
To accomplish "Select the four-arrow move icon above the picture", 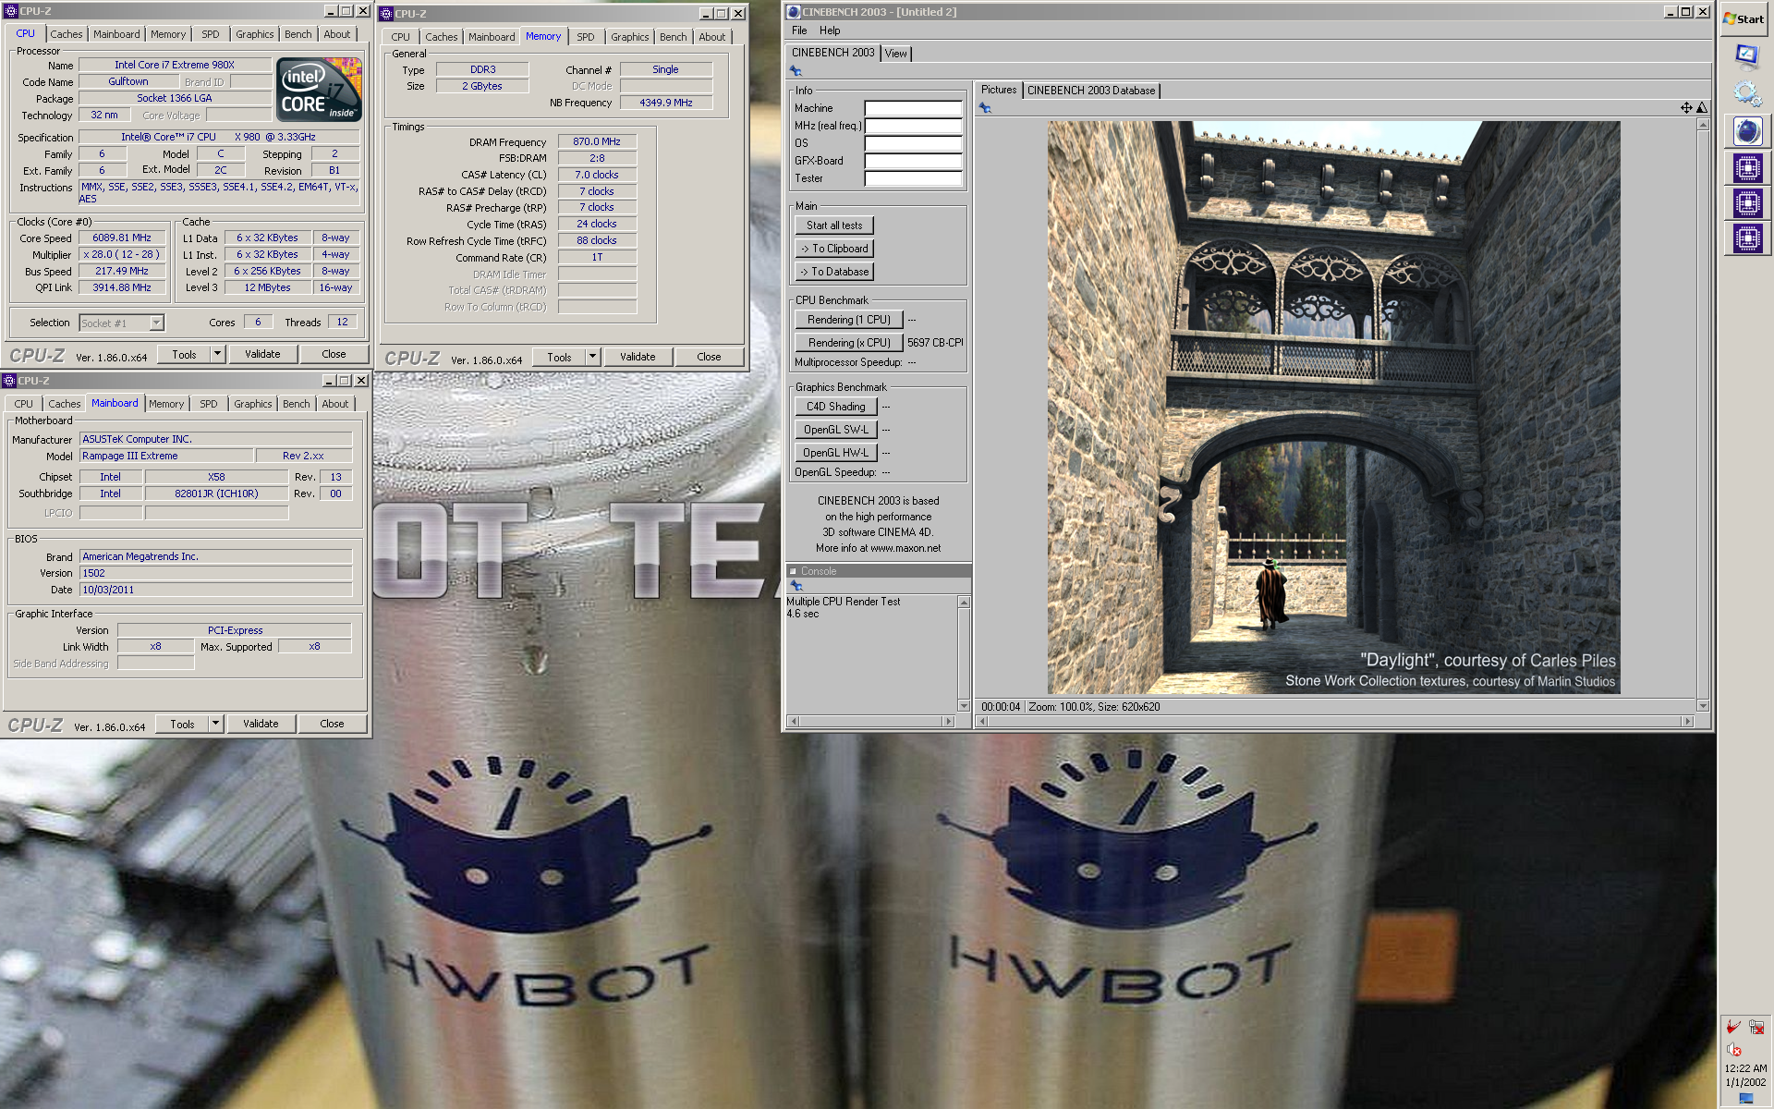I will click(1686, 108).
